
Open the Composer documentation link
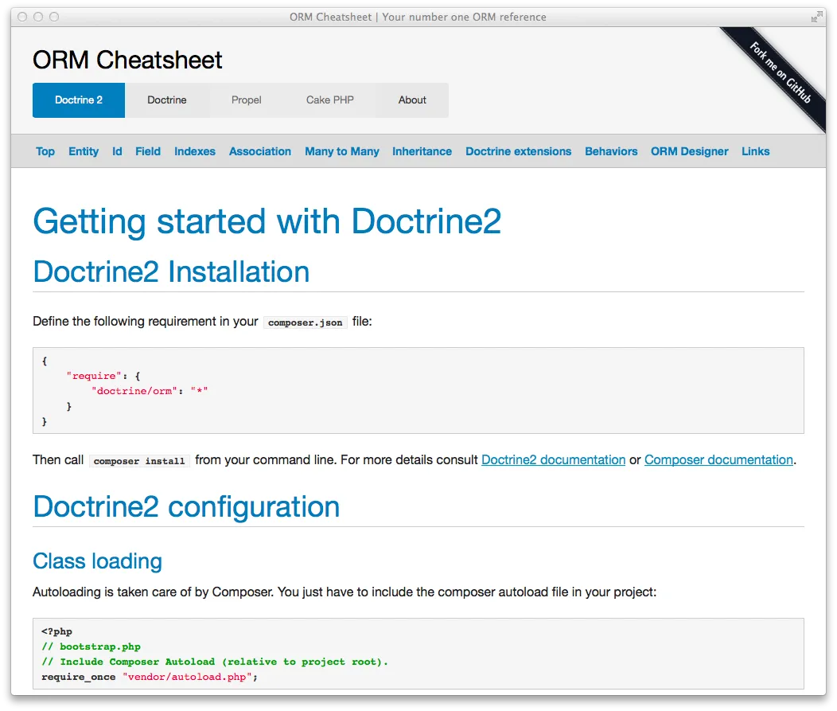(x=718, y=459)
